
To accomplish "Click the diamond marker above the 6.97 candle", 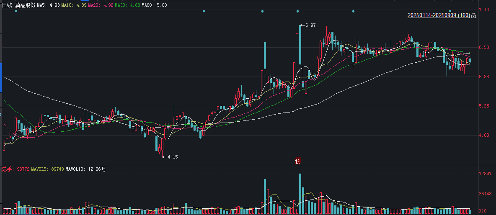I will click(x=297, y=11).
